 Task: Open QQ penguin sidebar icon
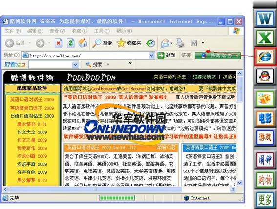(265, 76)
